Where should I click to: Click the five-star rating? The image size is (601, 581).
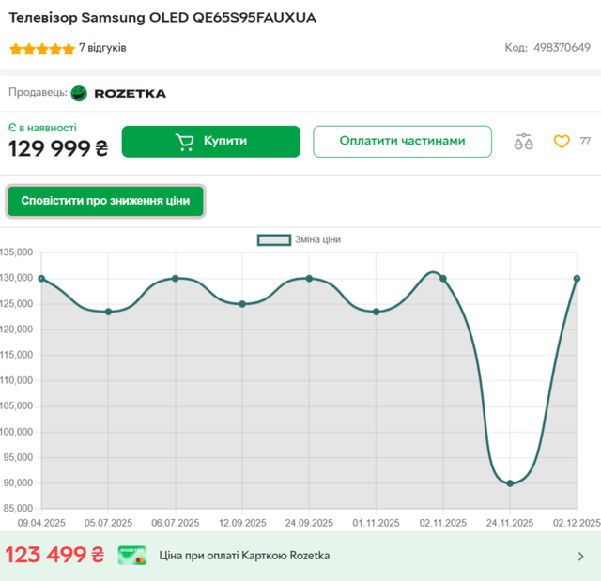tap(42, 49)
